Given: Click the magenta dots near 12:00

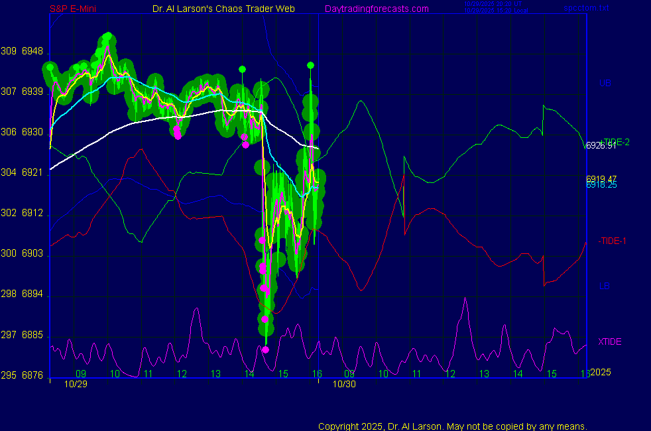Looking at the screenshot, I should point(178,133).
